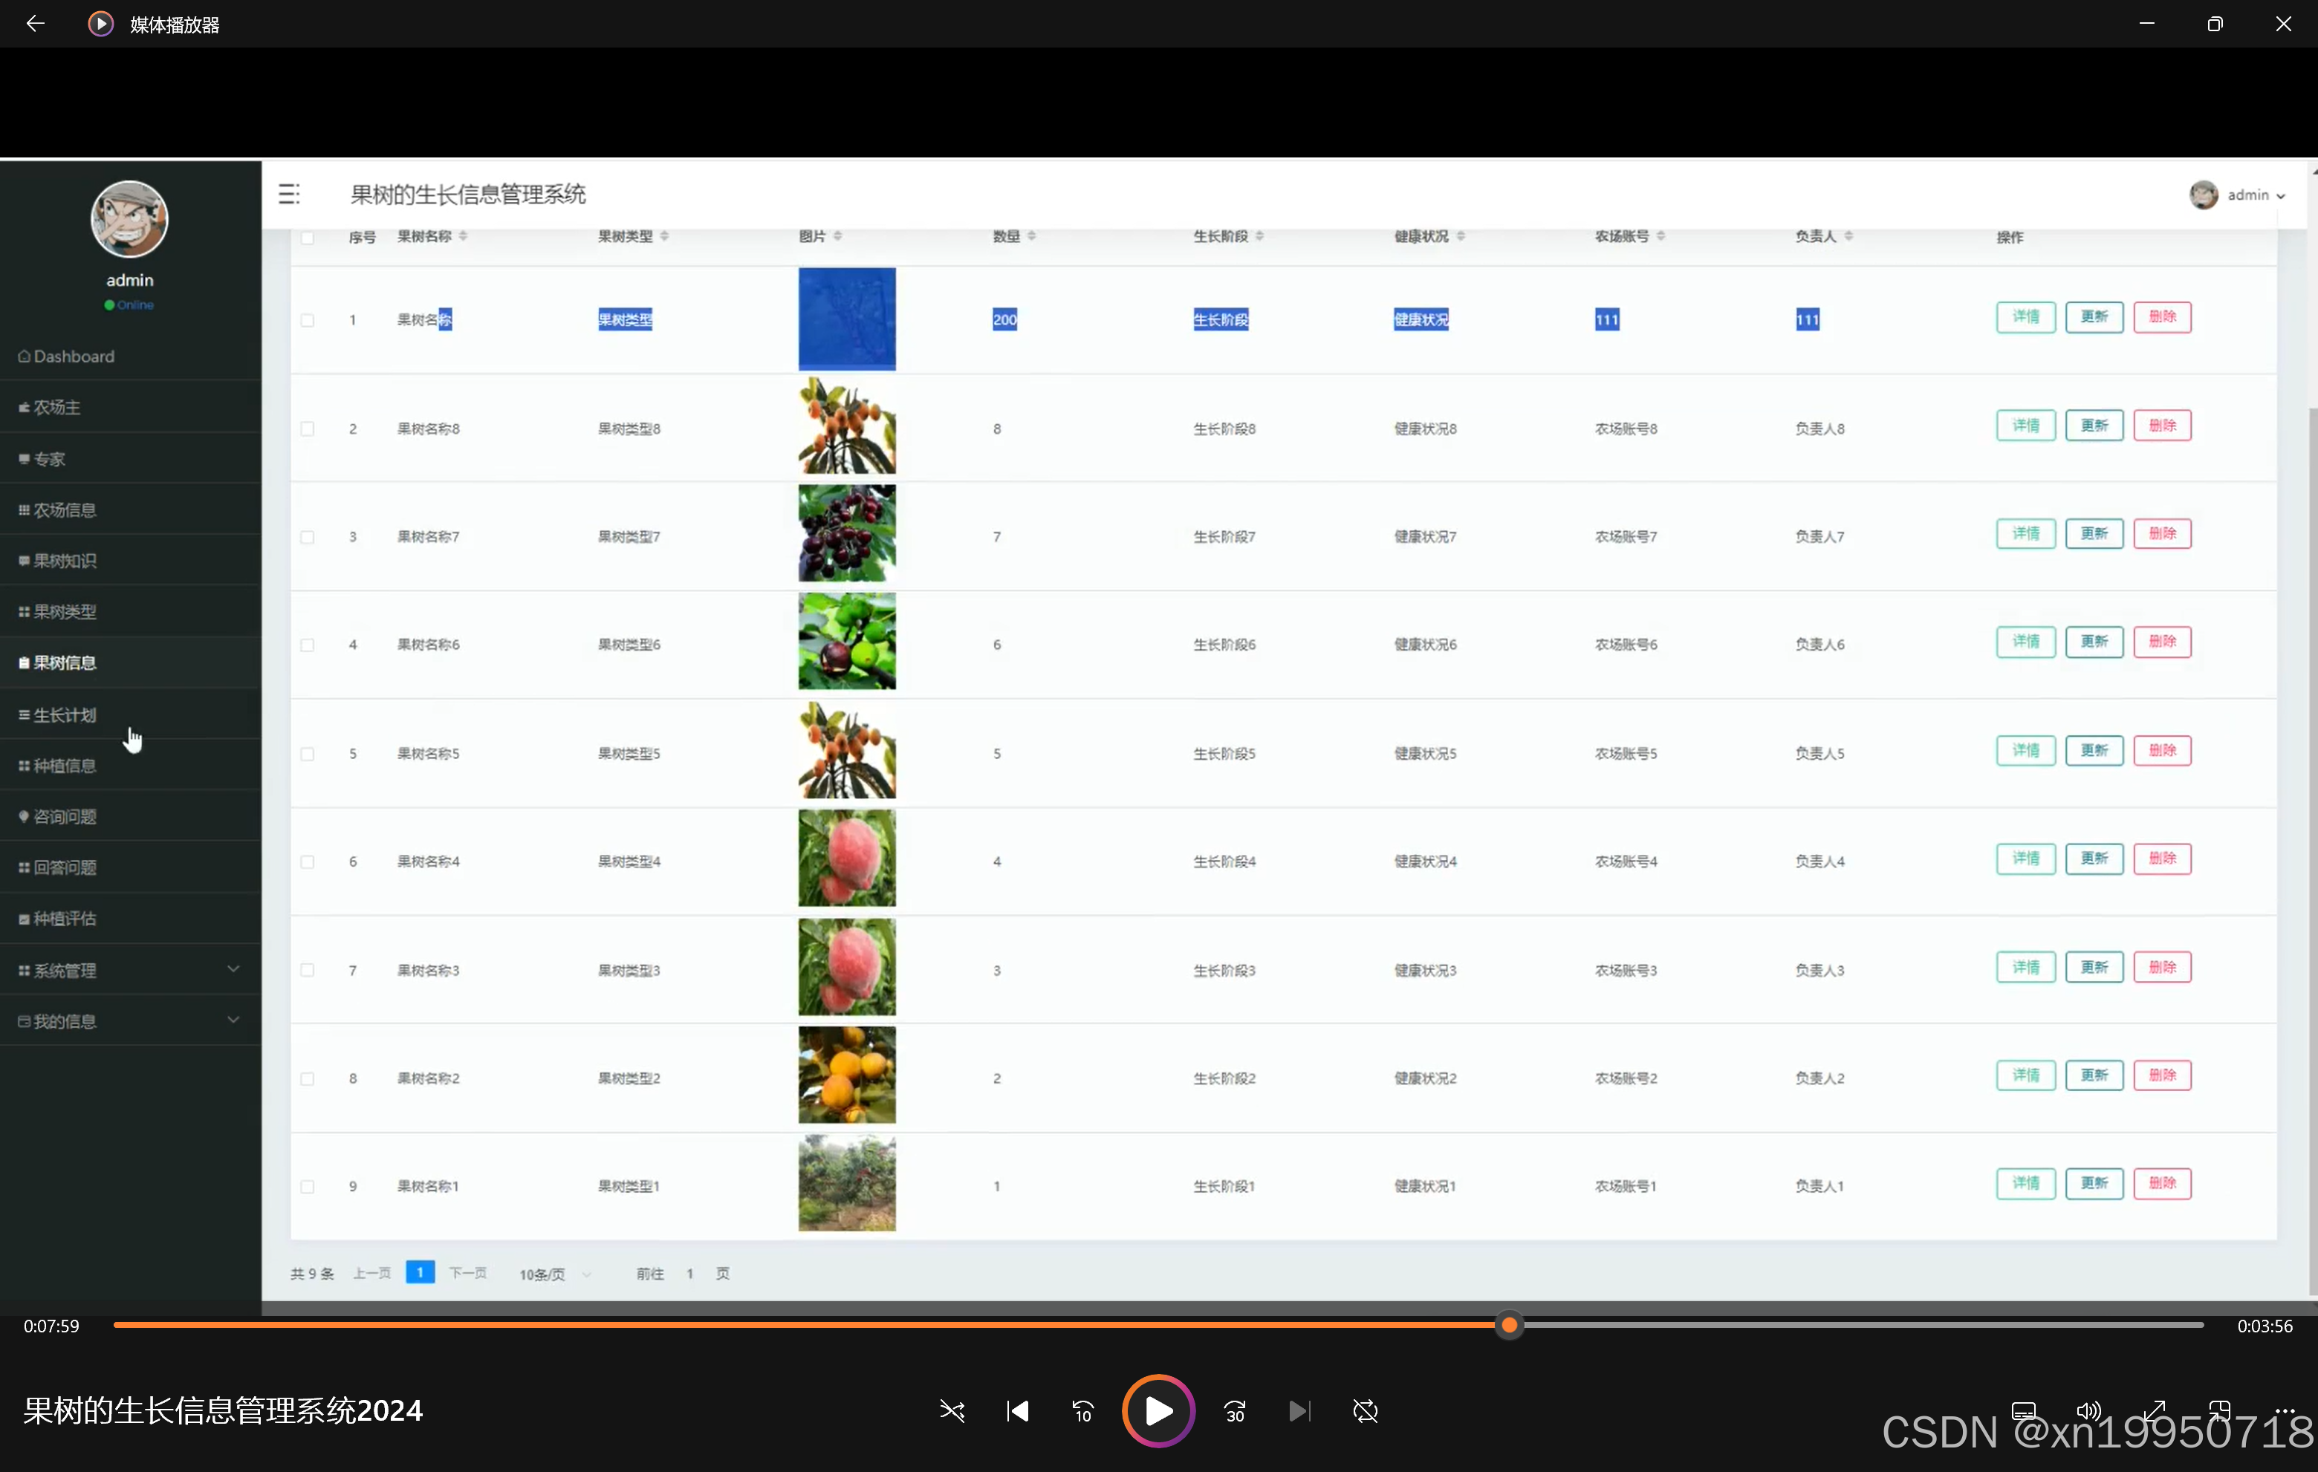Click the video progress slider handle
The height and width of the screenshot is (1472, 2318).
[x=1510, y=1326]
